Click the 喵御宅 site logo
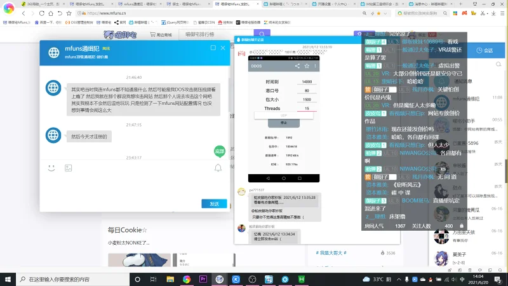The height and width of the screenshot is (286, 508). point(120,35)
